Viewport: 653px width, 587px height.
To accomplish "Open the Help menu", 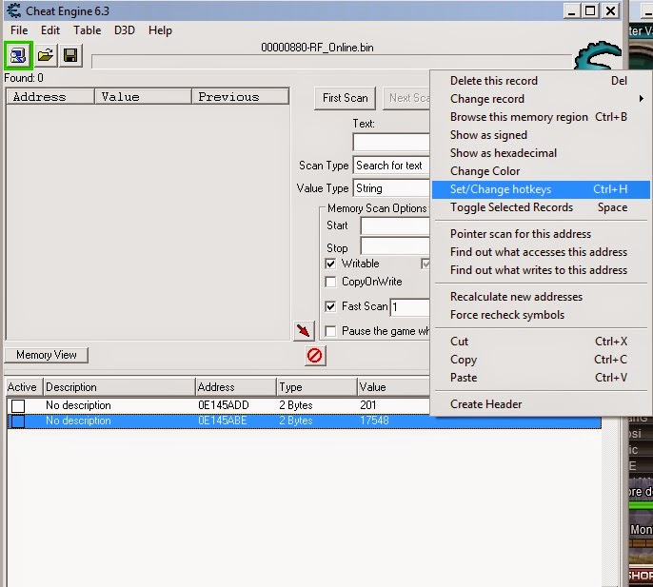I will [160, 30].
